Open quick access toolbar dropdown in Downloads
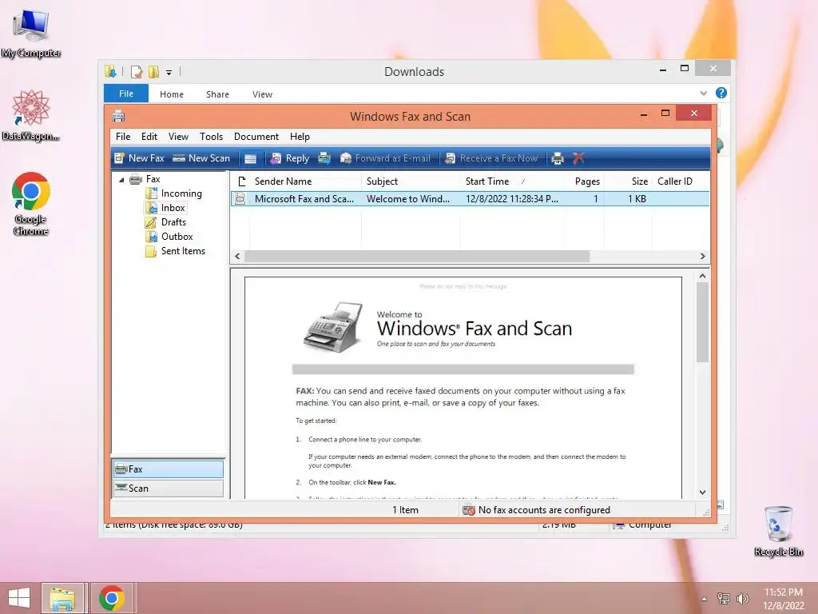 tap(169, 73)
